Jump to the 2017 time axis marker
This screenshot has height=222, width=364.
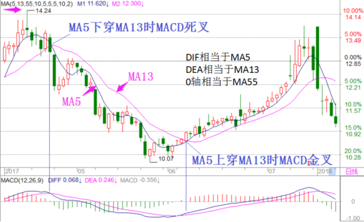pyautogui.click(x=12, y=172)
